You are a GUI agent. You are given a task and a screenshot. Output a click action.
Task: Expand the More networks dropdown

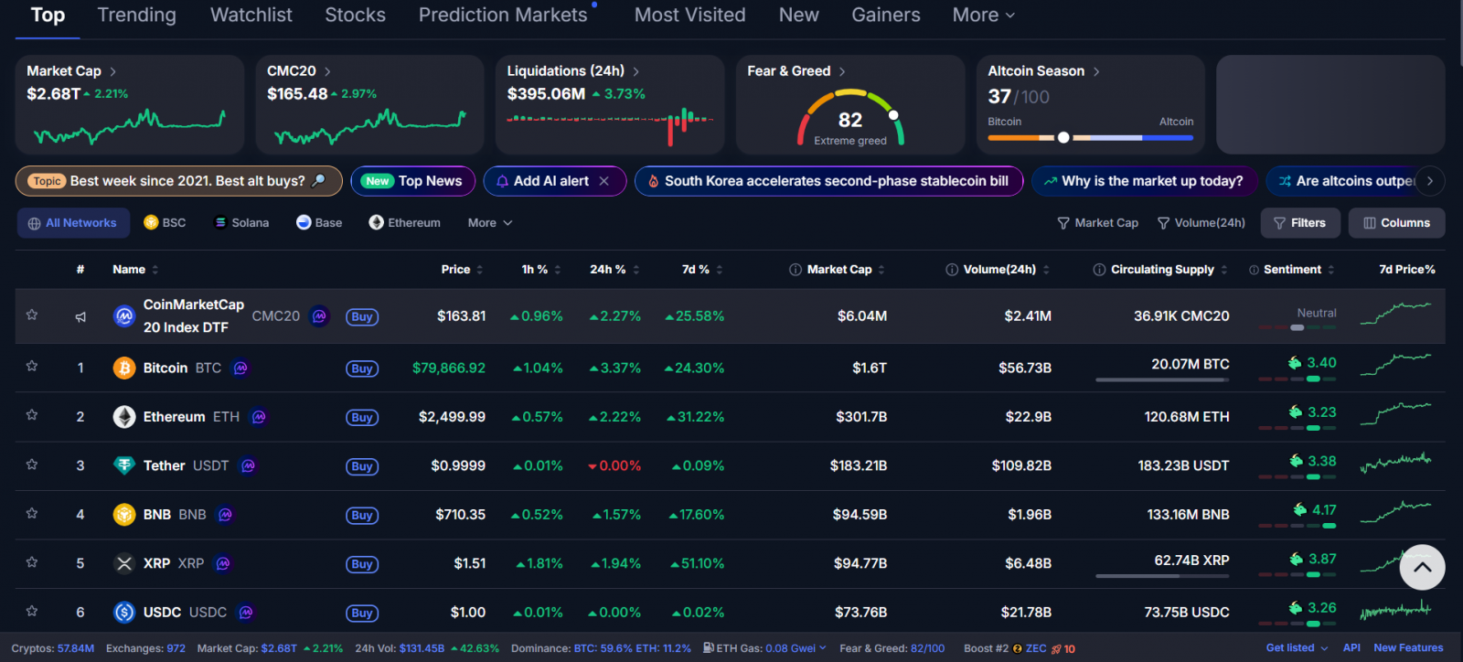point(490,223)
